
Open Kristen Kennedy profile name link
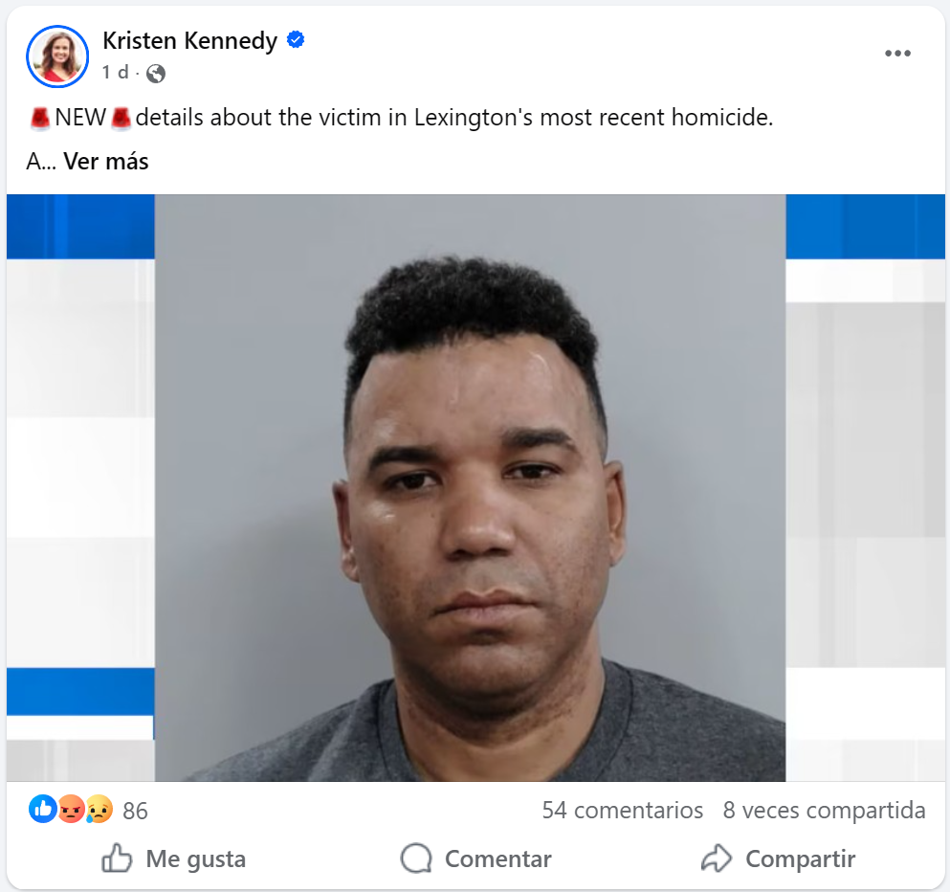[189, 40]
